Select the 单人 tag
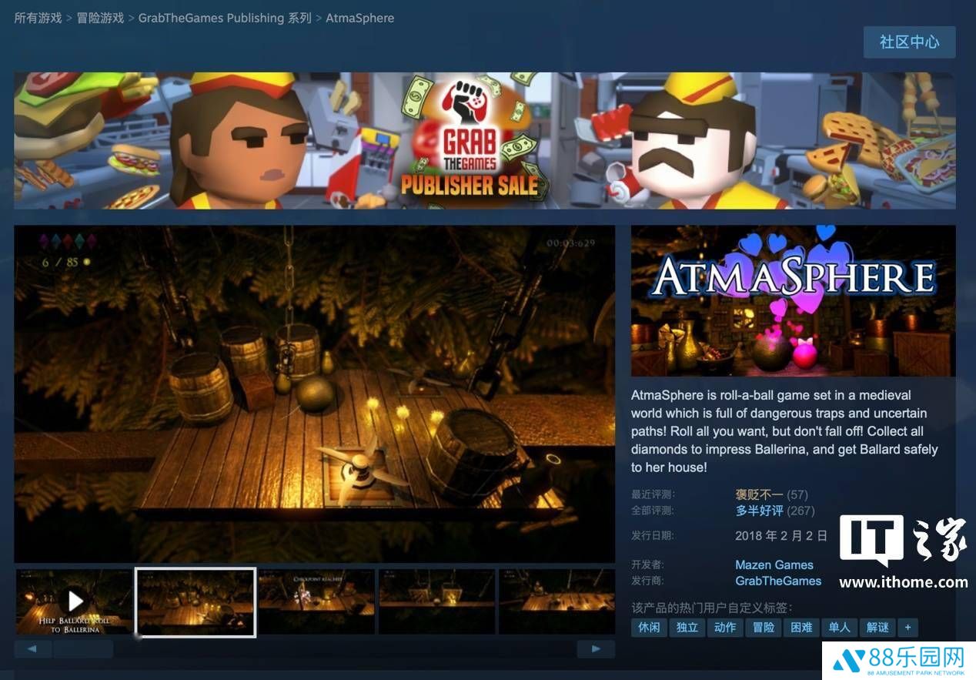Image resolution: width=976 pixels, height=680 pixels. click(840, 628)
